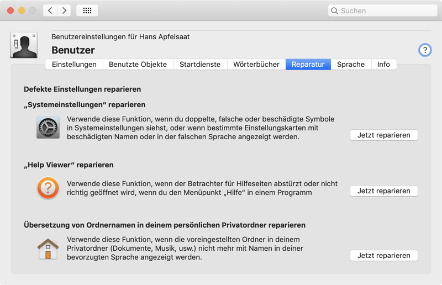Click description mentioning "Betrachter für Hilfeseiten abstürzt"
This screenshot has width=442, height=285.
coord(202,188)
